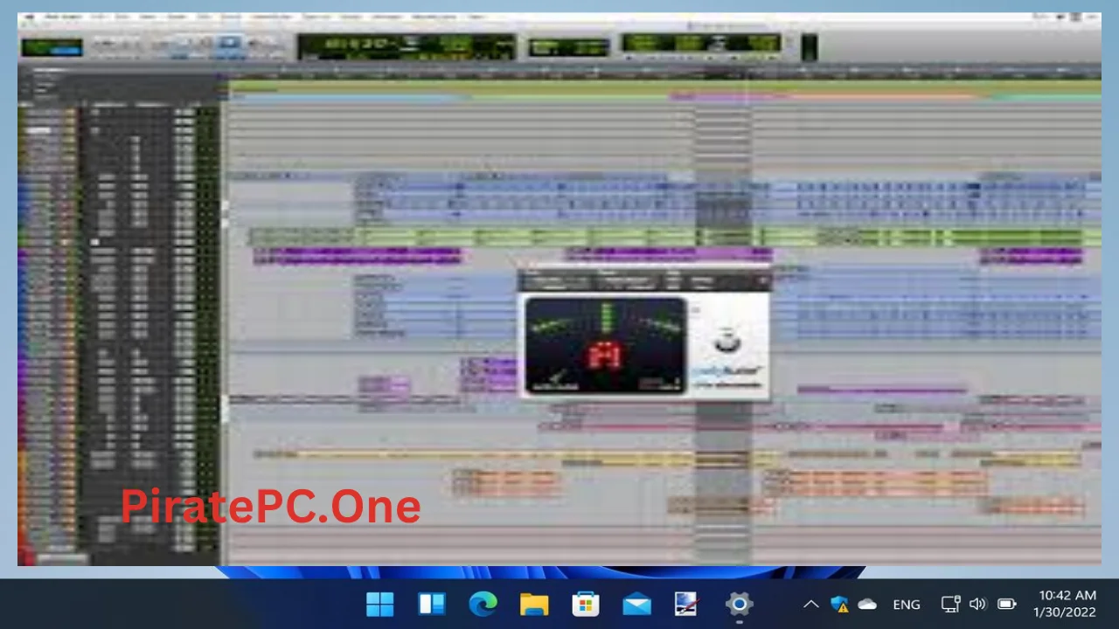
Task: Open File Explorer from the taskbar
Action: (534, 604)
